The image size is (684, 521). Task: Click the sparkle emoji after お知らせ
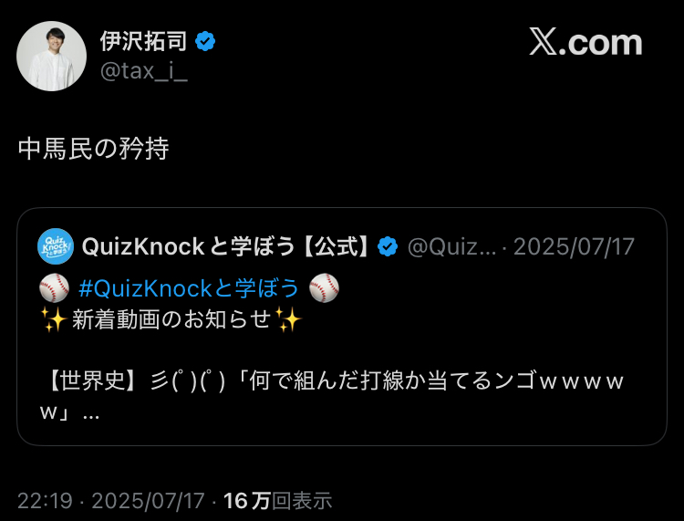288,319
